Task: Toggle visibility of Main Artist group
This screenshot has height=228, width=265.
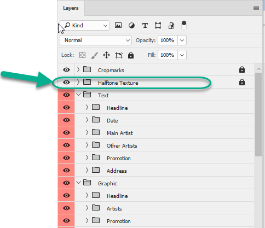Action: (x=66, y=132)
